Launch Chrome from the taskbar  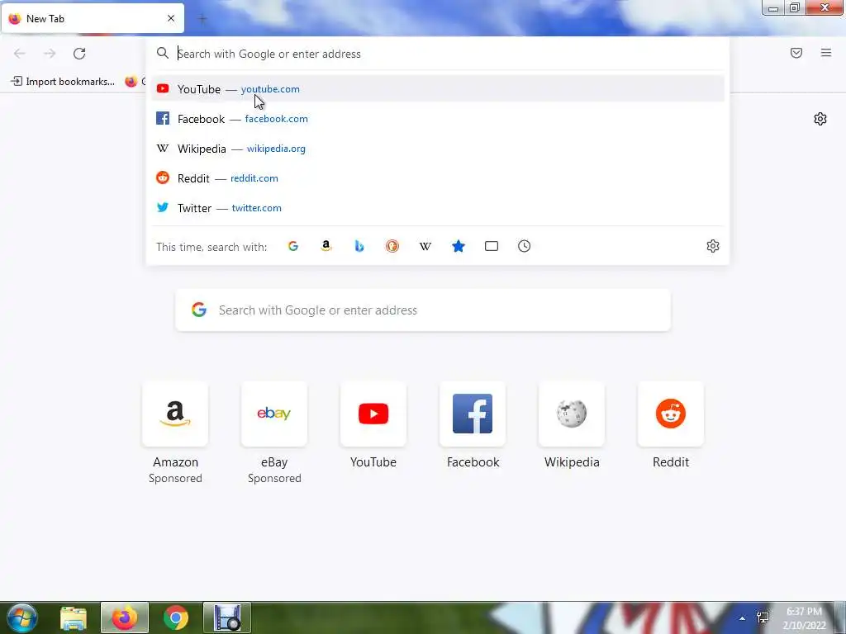pos(176,617)
